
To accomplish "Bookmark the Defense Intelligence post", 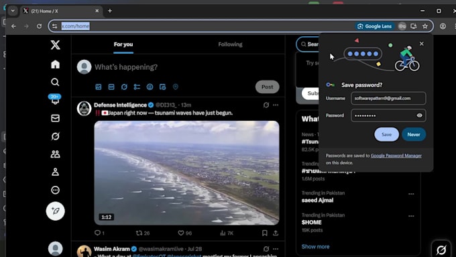I will (x=265, y=233).
